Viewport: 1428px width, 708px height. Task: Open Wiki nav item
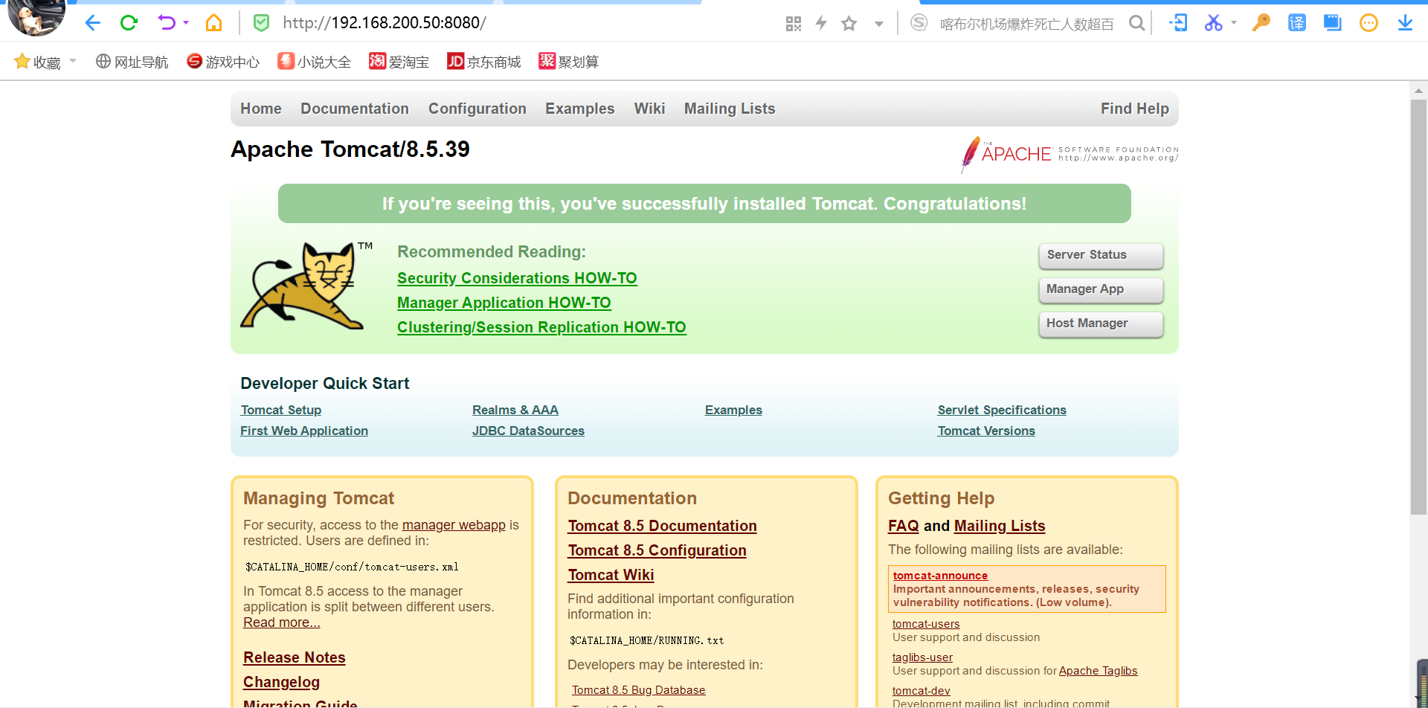[649, 109]
